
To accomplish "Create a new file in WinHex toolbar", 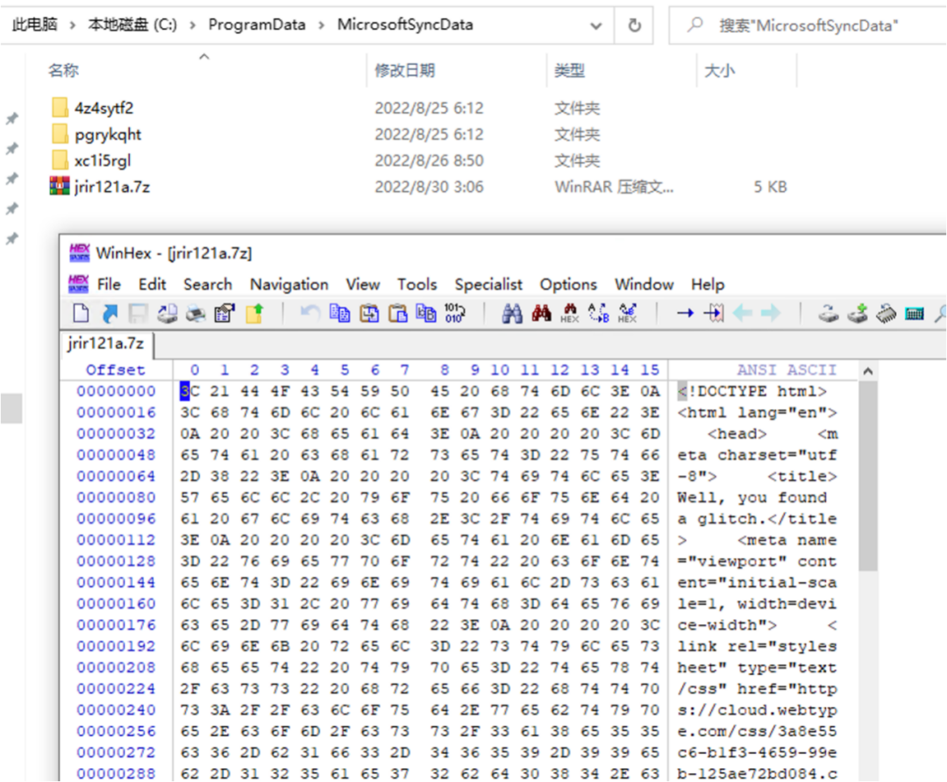I will [x=81, y=313].
